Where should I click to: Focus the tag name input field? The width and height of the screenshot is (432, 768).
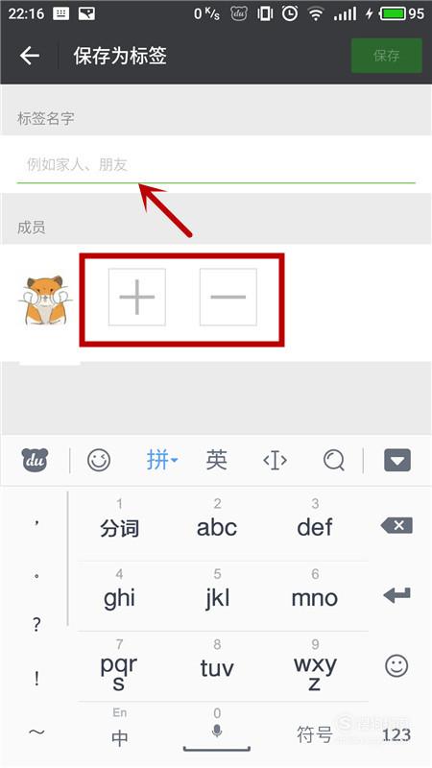click(x=216, y=164)
